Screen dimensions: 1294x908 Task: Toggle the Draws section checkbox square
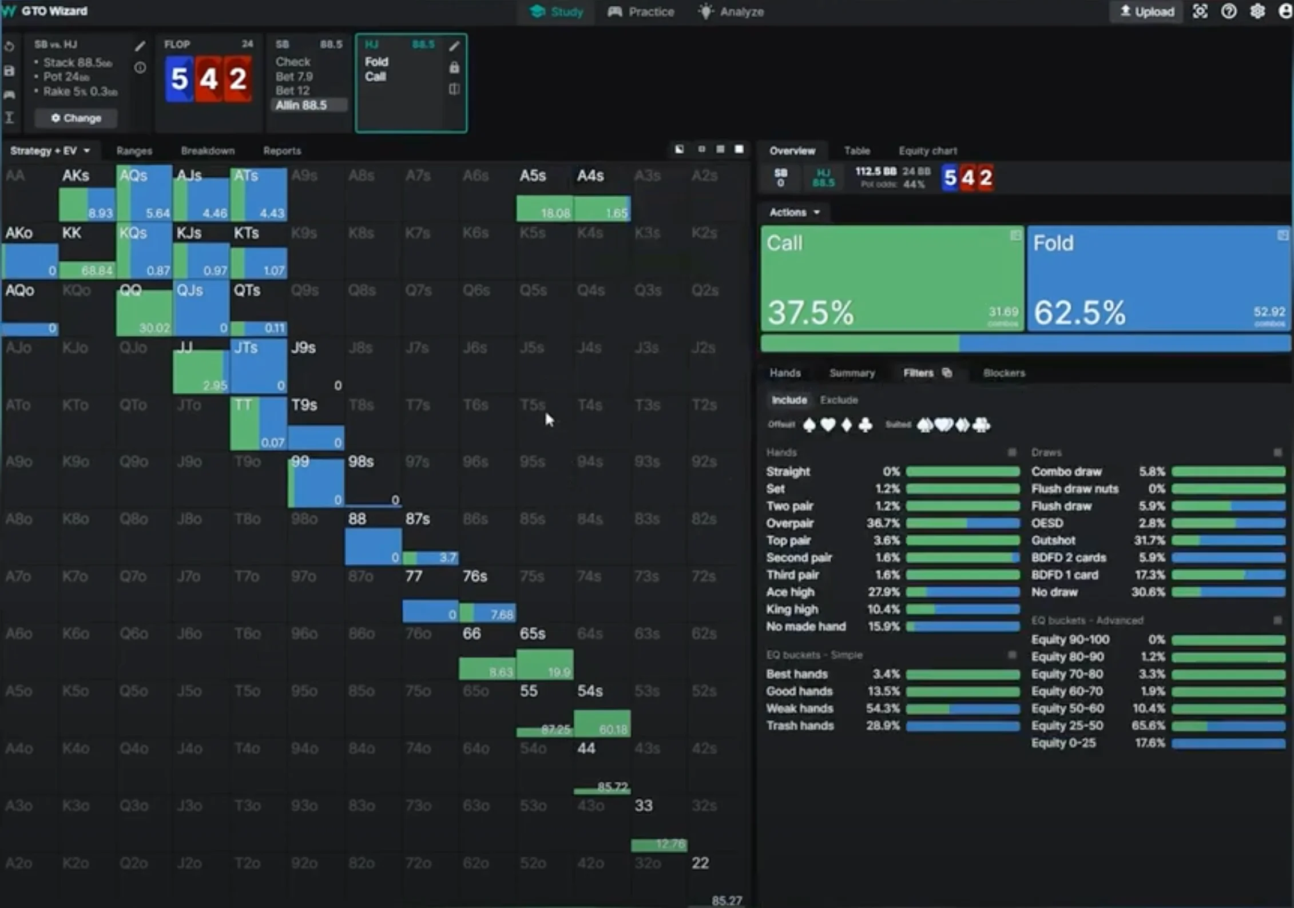coord(1277,452)
